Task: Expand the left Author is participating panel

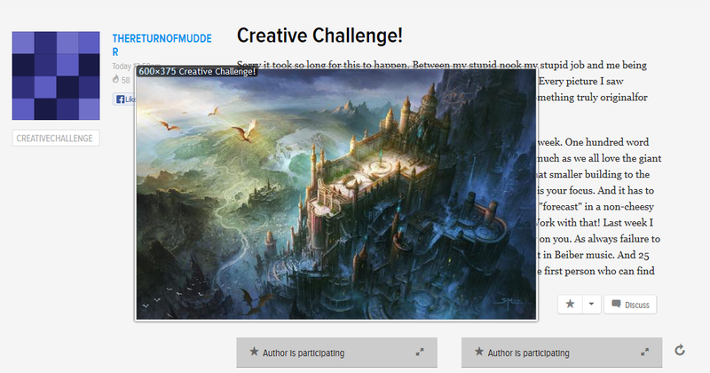Action: click(x=420, y=353)
